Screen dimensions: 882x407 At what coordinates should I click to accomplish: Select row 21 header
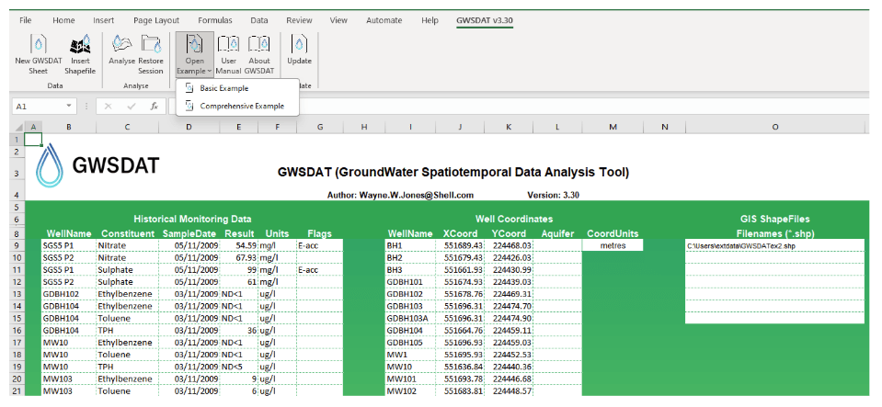(x=17, y=390)
